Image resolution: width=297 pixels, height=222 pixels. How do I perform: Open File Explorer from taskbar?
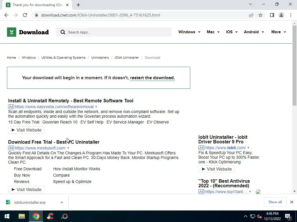21,216
